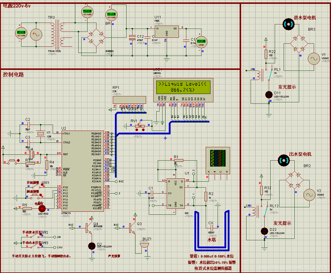Select the AC sine source beside transformer TR3
This screenshot has height=273, width=331.
tap(36, 34)
